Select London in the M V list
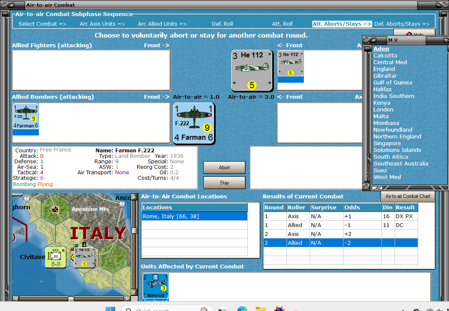This screenshot has width=449, height=311. tap(383, 110)
